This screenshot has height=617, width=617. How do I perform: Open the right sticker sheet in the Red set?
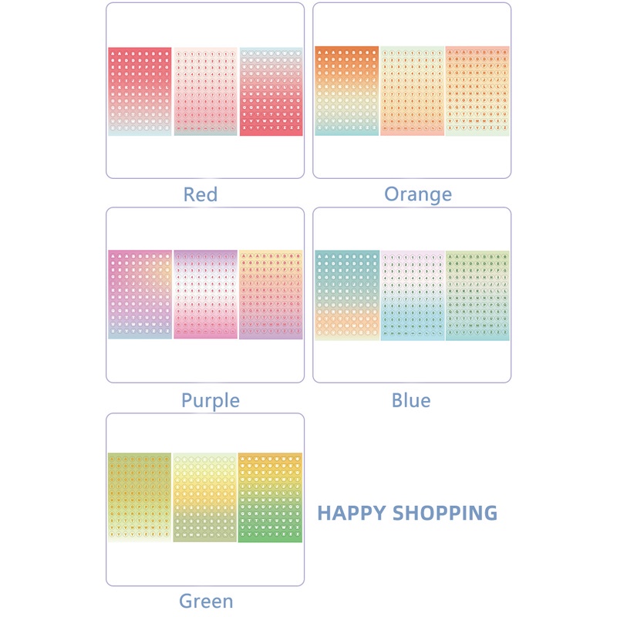[271, 92]
